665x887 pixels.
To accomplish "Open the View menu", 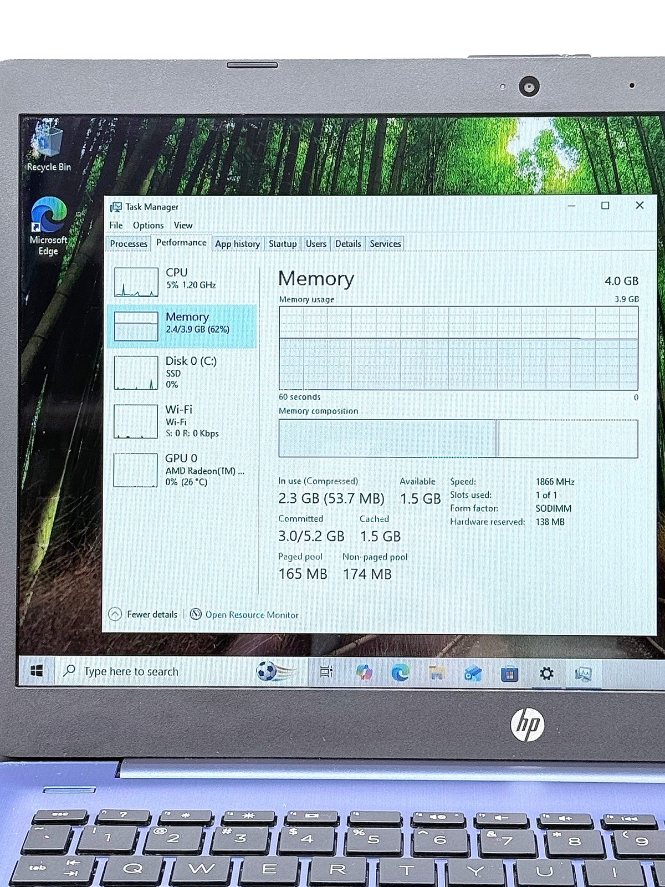I will [183, 225].
